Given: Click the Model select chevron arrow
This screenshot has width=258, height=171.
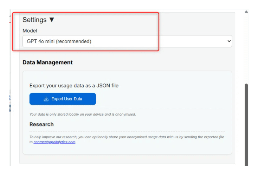Looking at the screenshot, I should 229,41.
